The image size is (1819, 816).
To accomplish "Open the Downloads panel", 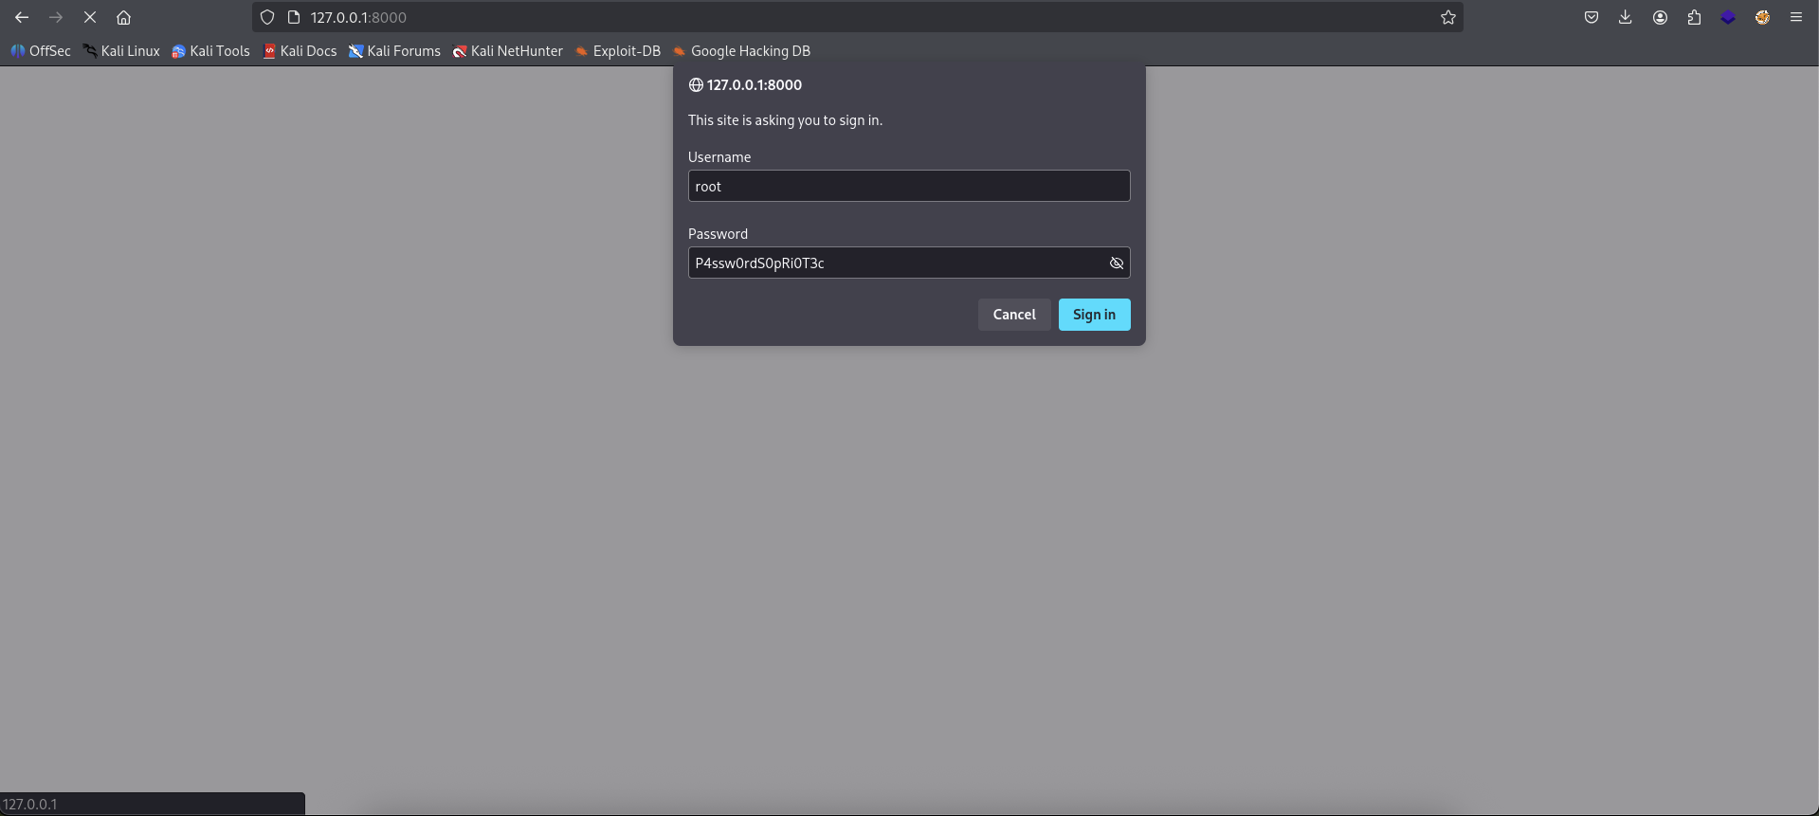I will pyautogui.click(x=1626, y=17).
